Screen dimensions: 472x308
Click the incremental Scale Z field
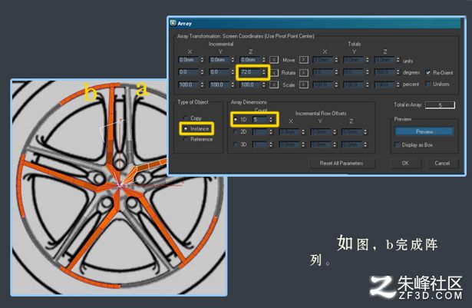click(x=250, y=84)
